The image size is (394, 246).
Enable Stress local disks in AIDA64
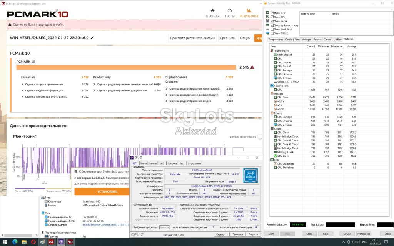pos(272,29)
